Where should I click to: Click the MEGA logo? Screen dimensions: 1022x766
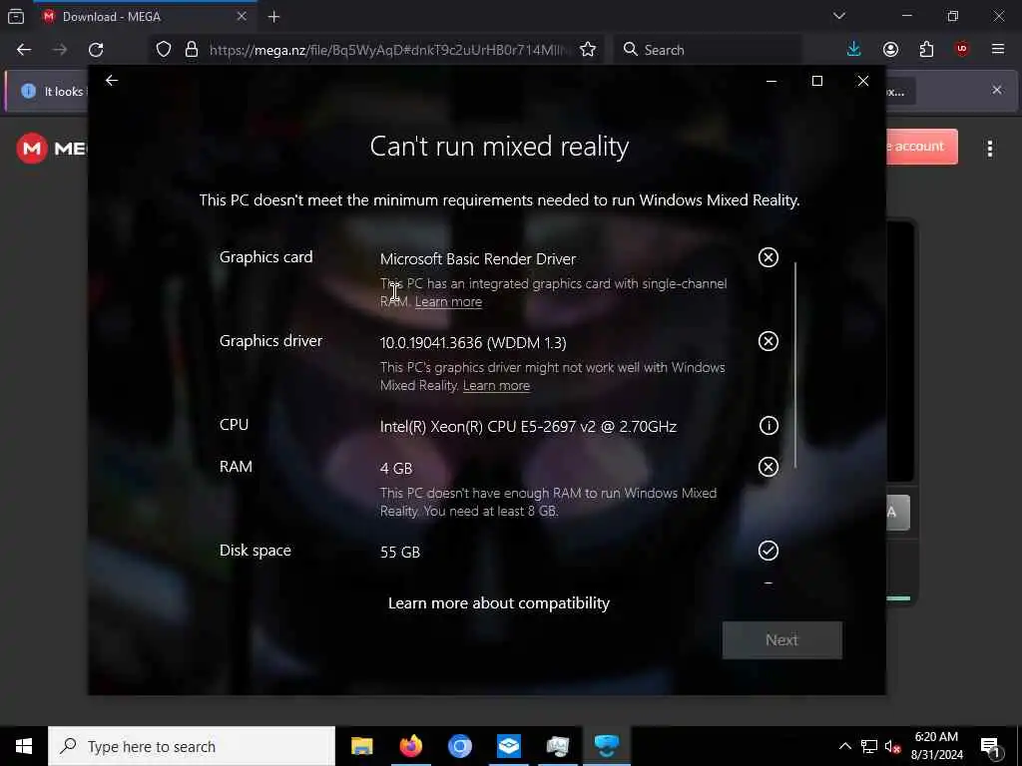pyautogui.click(x=51, y=148)
